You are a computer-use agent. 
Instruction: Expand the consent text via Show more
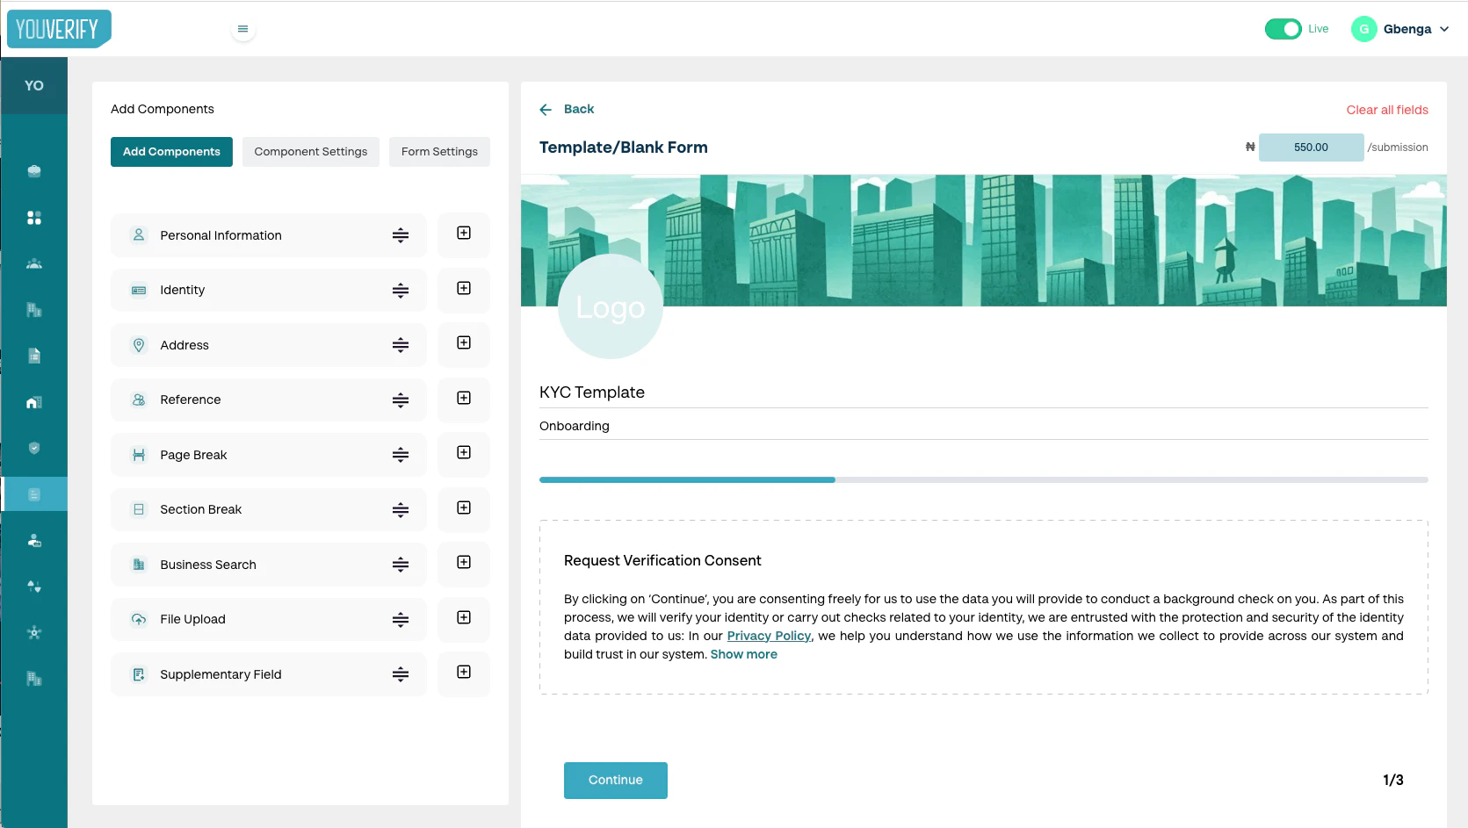click(x=743, y=654)
